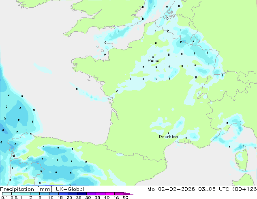Click the legend value '20'
The height and width of the screenshot is (199, 257).
pyautogui.click(x=69, y=197)
